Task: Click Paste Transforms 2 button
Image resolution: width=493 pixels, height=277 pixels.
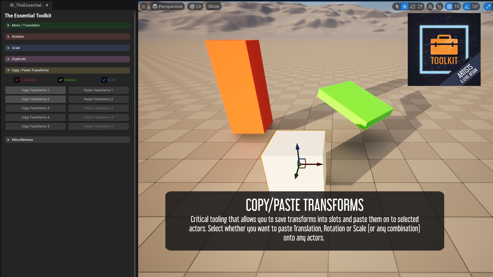Action: tap(98, 99)
